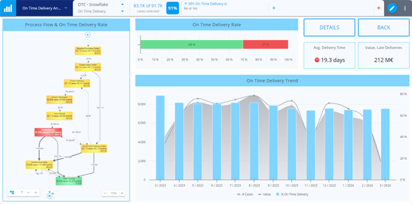Click the 8 / 2023 bar in trend chart
The width and height of the screenshot is (412, 204).
click(x=254, y=141)
